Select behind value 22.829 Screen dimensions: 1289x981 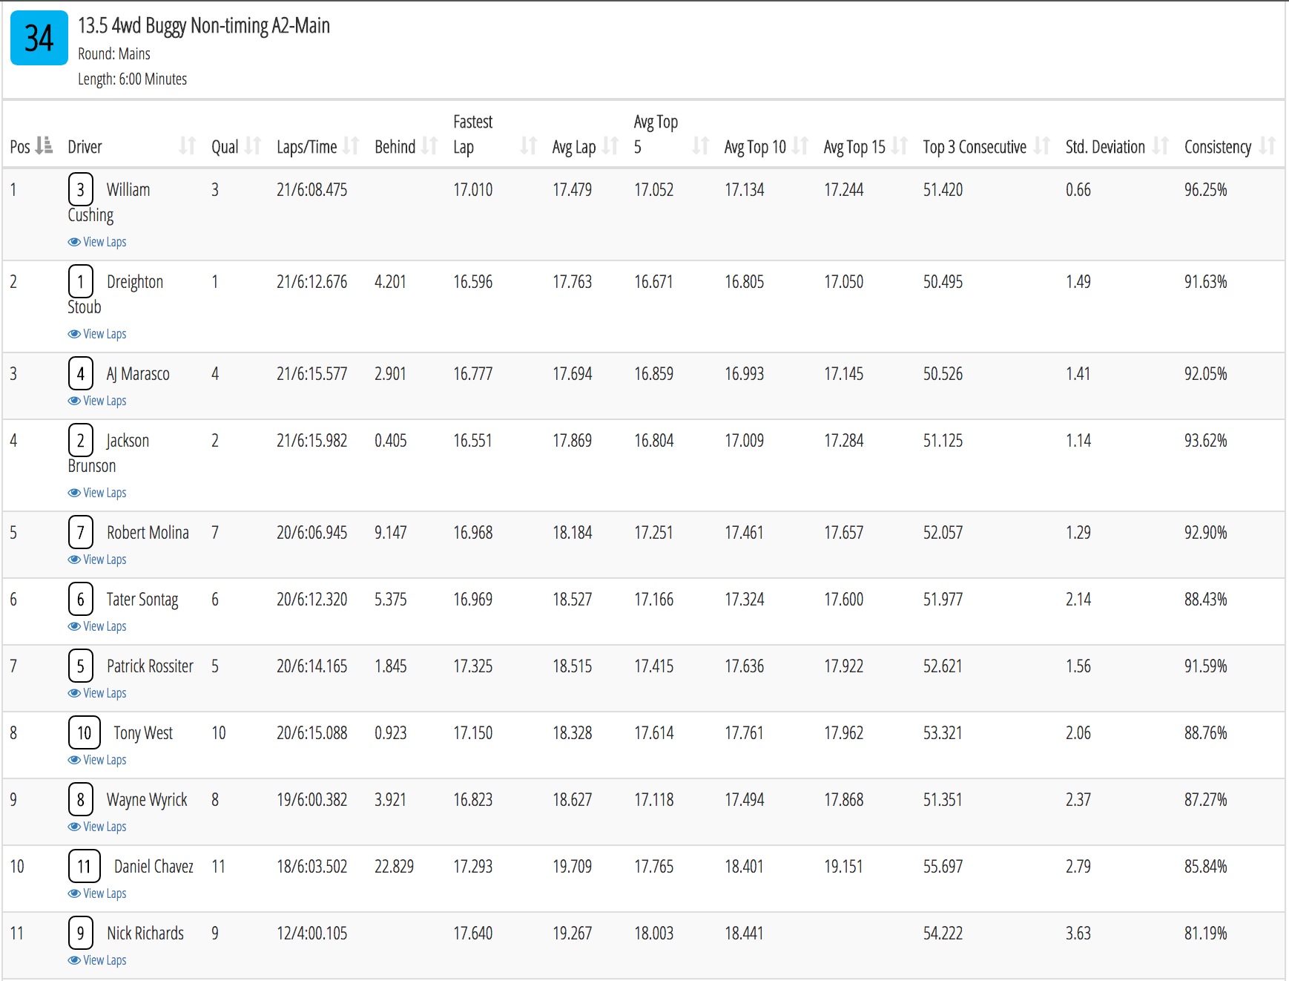coord(394,867)
